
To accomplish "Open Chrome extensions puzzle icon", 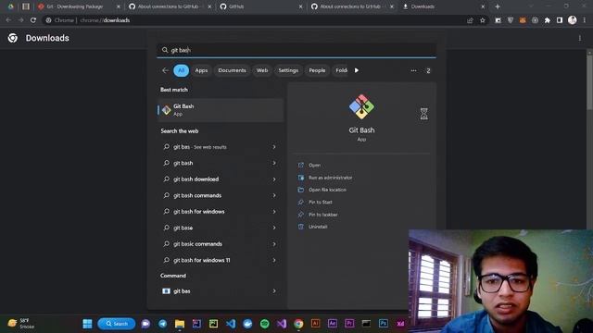I will click(x=548, y=20).
